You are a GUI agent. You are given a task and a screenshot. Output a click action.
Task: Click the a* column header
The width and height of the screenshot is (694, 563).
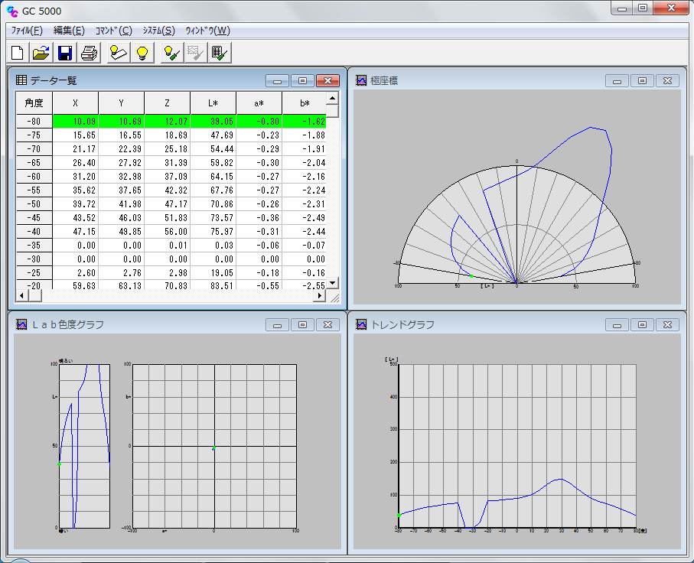[259, 103]
